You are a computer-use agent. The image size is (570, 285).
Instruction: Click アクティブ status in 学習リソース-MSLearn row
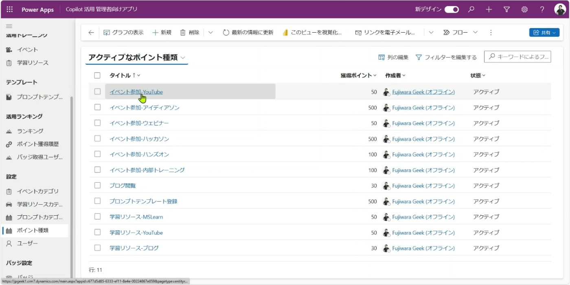pyautogui.click(x=486, y=217)
